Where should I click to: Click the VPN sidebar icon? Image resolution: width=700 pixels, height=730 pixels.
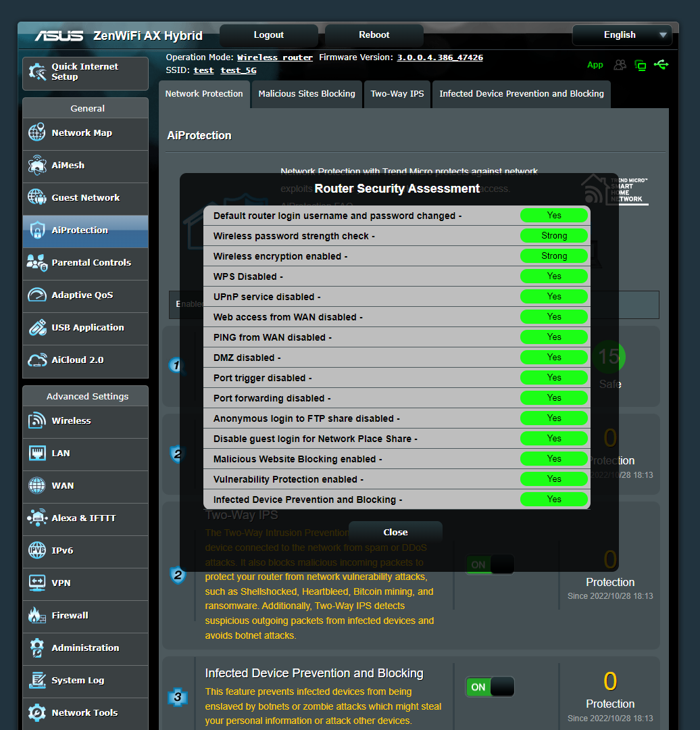pyautogui.click(x=36, y=583)
